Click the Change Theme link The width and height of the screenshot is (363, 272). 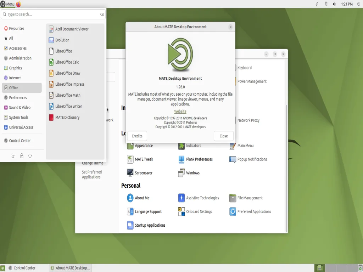pyautogui.click(x=93, y=163)
